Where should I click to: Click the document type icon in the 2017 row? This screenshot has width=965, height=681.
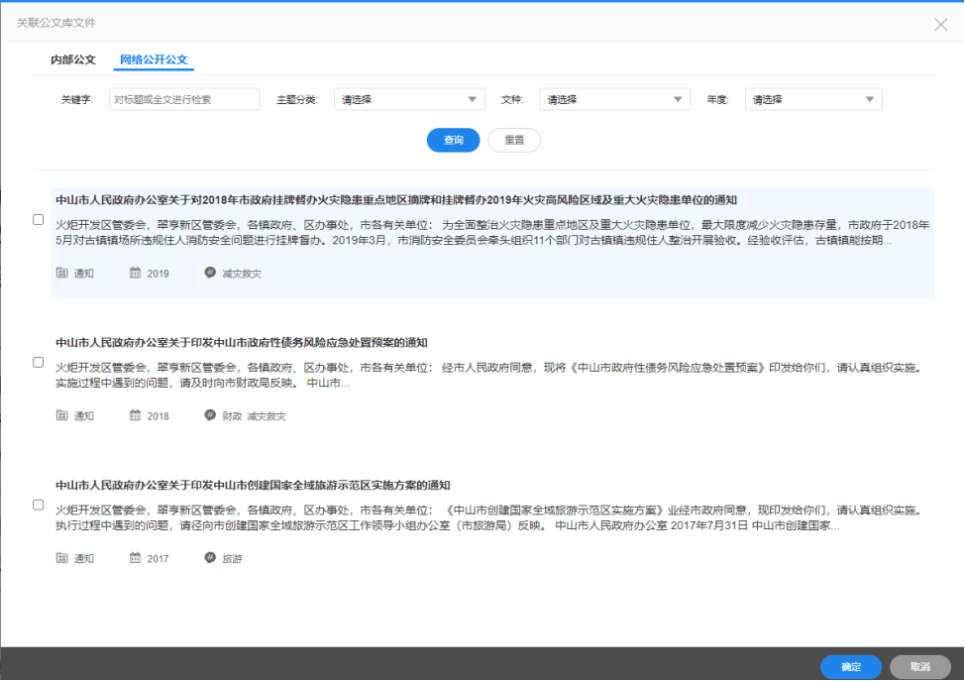61,558
